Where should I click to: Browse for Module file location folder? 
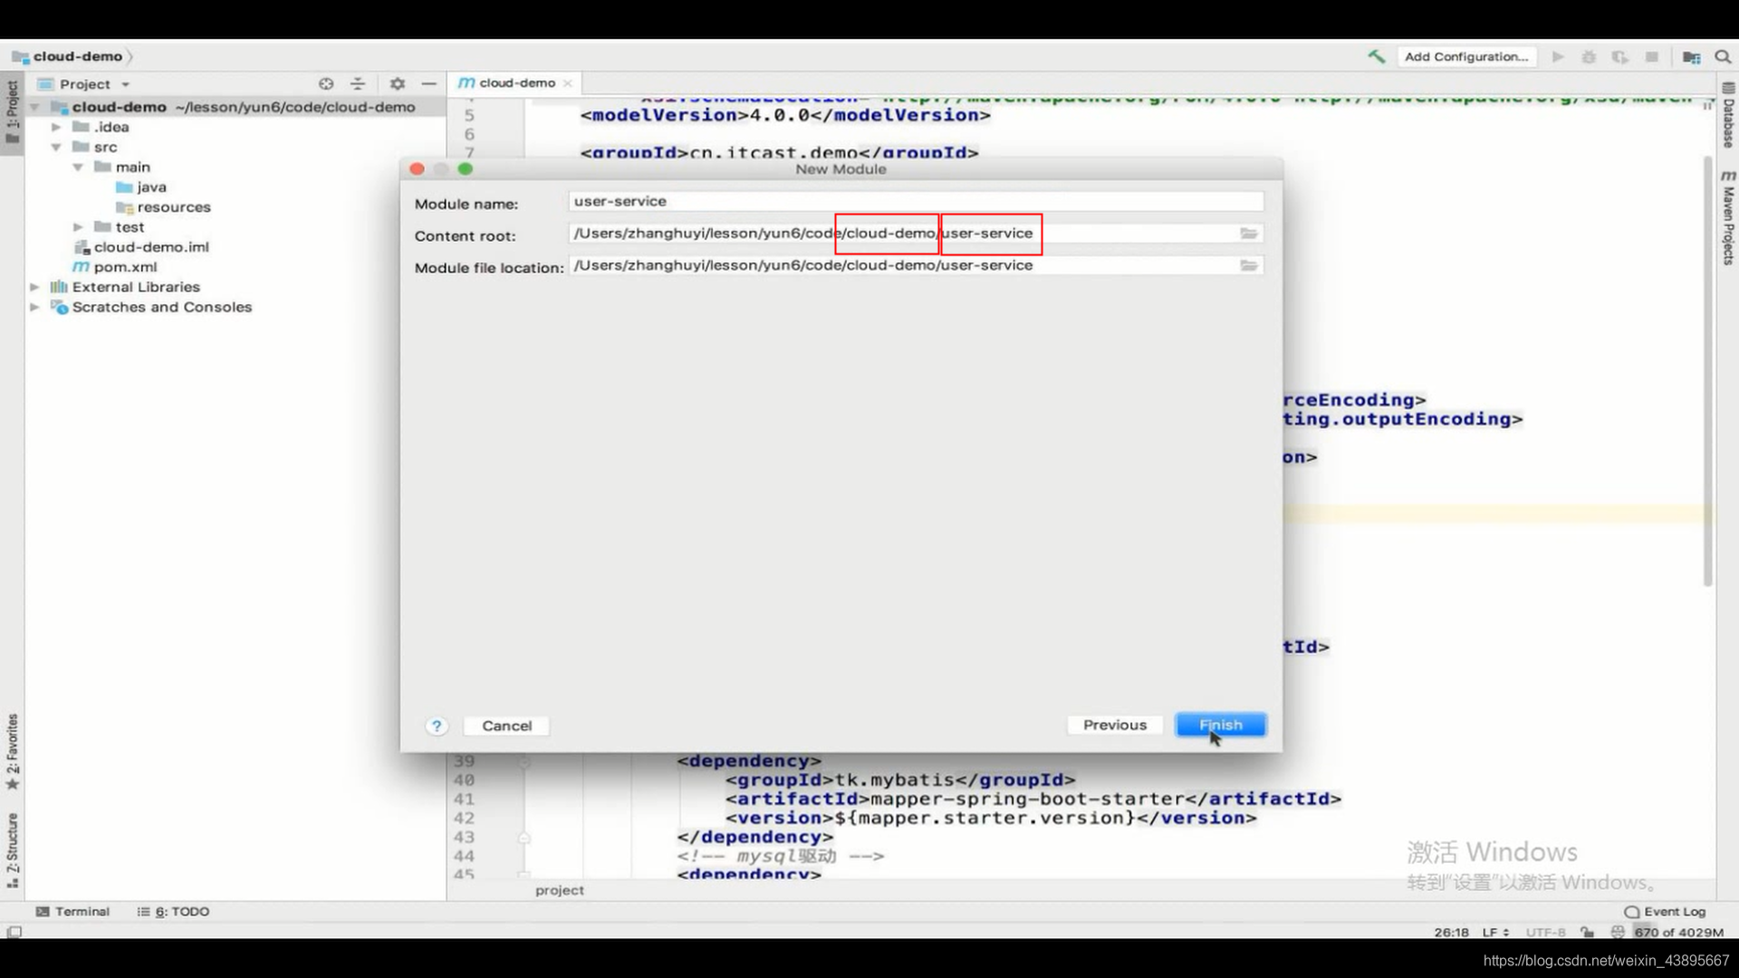[x=1249, y=265]
